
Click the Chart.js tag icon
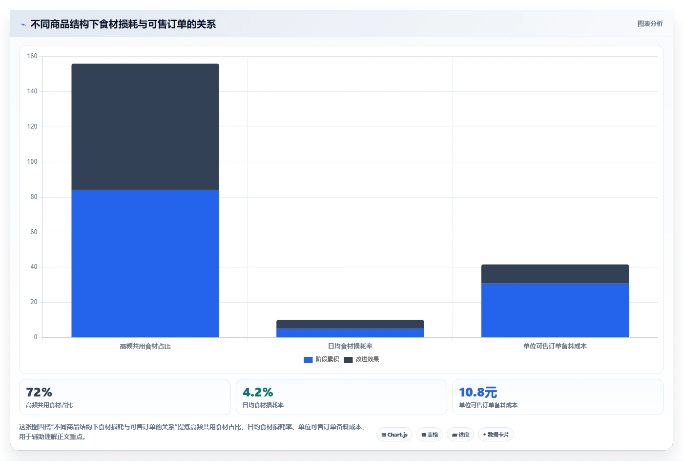384,435
